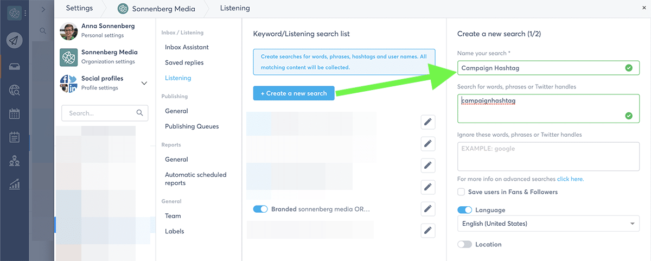651x261 pixels.
Task: Click the Create a new search button
Action: point(293,93)
